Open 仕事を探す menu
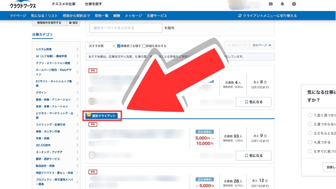 pos(93,4)
